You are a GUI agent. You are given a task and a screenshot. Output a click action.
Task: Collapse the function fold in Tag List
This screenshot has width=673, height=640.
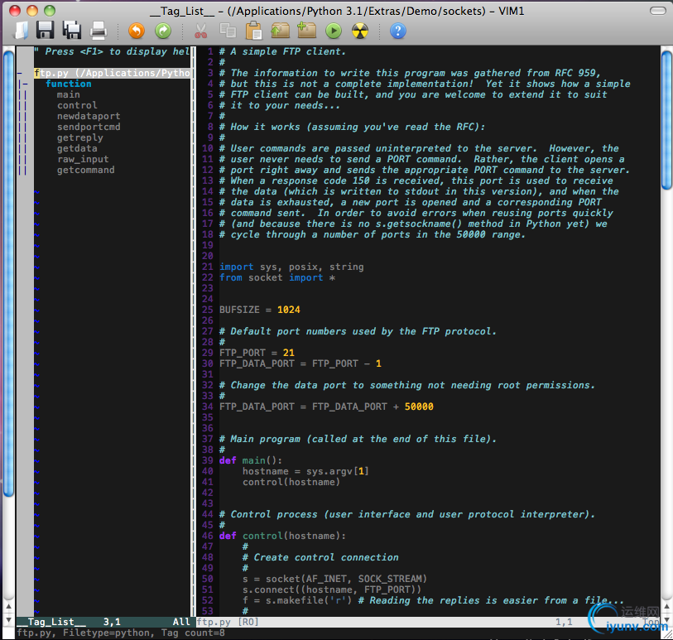(x=26, y=84)
